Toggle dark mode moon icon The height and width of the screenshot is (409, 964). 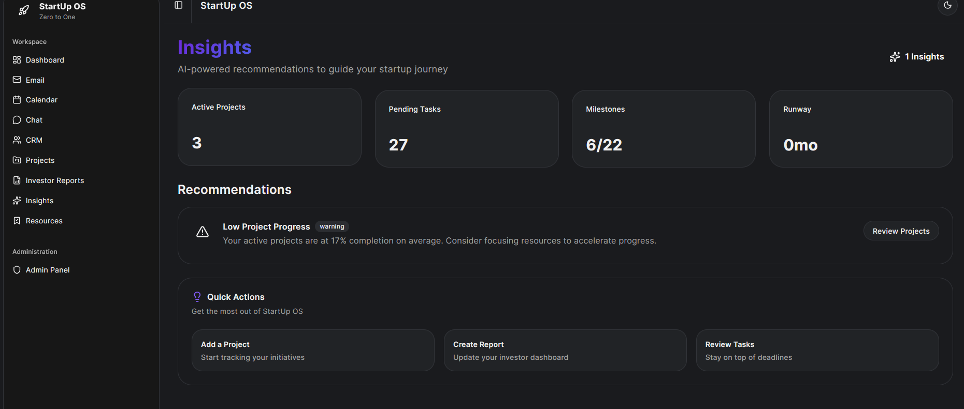click(947, 6)
